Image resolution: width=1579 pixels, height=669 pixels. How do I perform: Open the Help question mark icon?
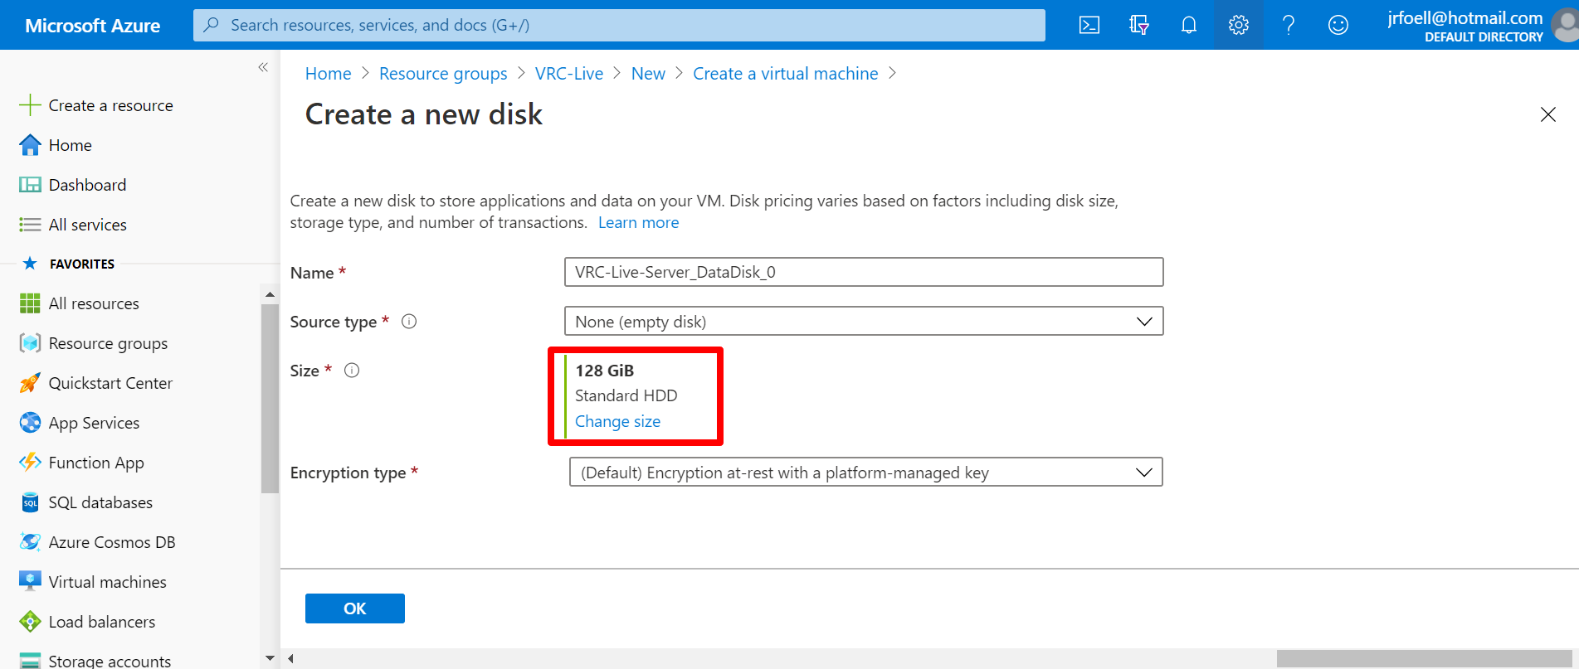tap(1289, 25)
